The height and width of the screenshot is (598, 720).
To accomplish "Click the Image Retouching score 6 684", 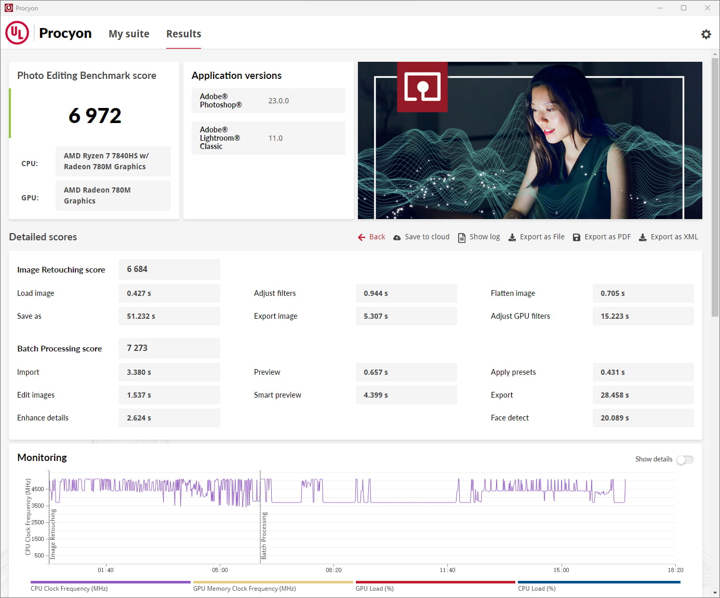I will pyautogui.click(x=169, y=269).
